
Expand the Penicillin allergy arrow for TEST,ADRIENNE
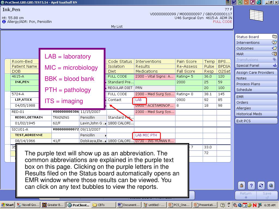(105, 136)
